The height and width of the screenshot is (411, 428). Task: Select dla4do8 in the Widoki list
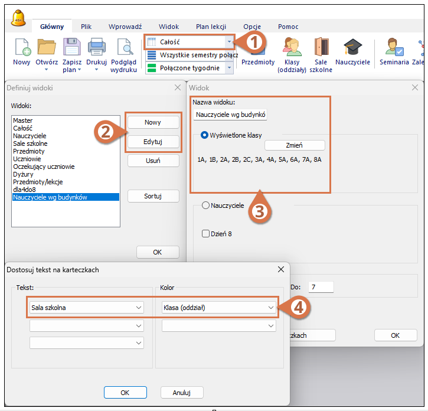pos(66,189)
